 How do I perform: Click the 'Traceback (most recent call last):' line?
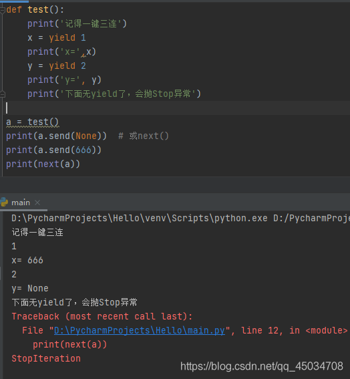(x=102, y=316)
